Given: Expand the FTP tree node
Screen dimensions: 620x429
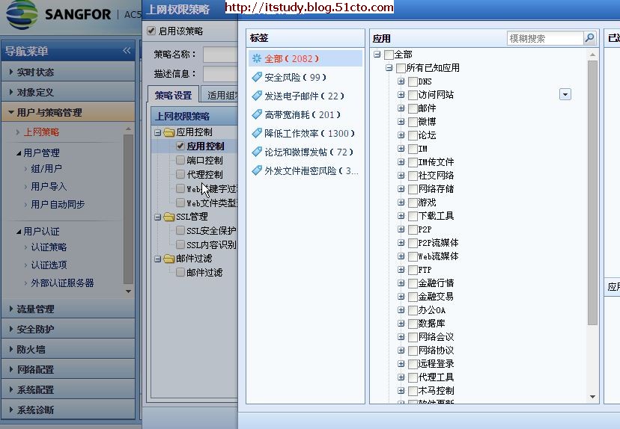Looking at the screenshot, I should coord(401,270).
